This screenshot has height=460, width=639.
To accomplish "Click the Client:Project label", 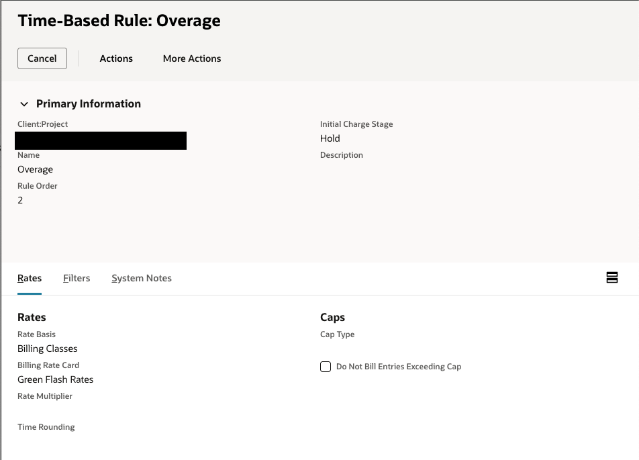I will coord(42,124).
